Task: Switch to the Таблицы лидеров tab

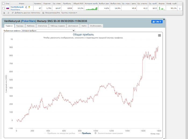Action: pos(57,26)
